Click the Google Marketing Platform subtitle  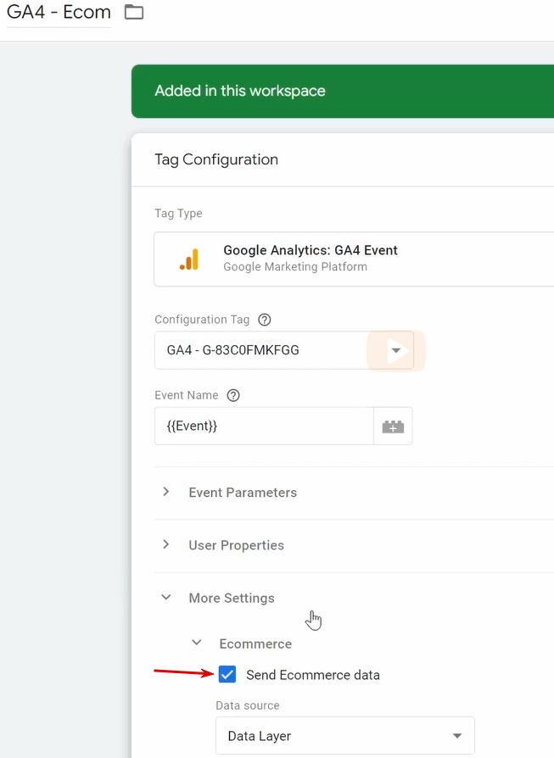tap(295, 267)
